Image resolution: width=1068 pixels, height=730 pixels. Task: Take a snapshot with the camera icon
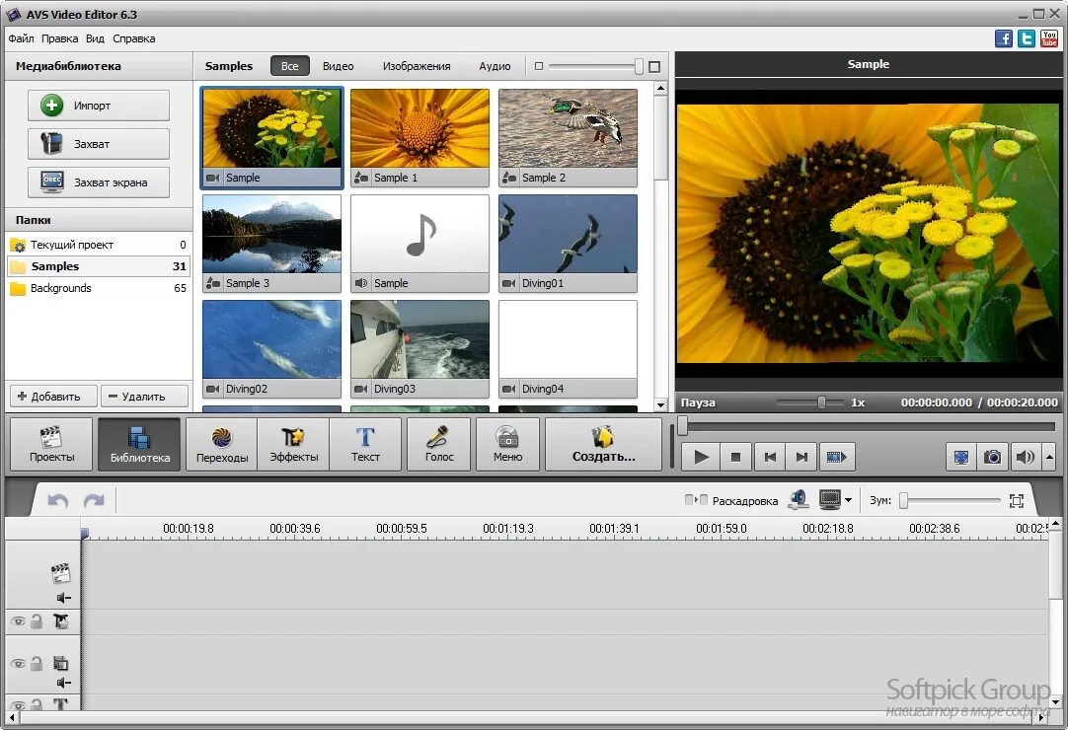992,457
